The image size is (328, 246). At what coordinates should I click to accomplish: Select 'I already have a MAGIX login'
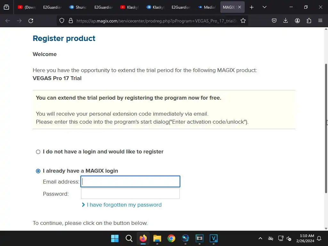pyautogui.click(x=38, y=171)
